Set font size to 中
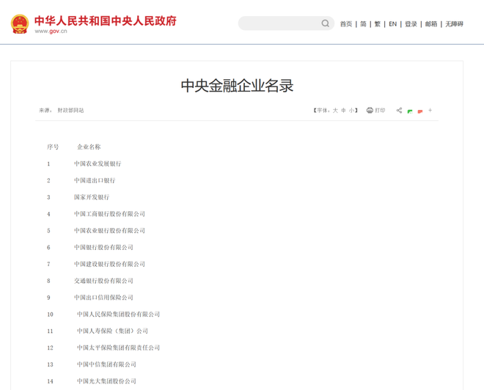This screenshot has width=484, height=390. (x=343, y=111)
